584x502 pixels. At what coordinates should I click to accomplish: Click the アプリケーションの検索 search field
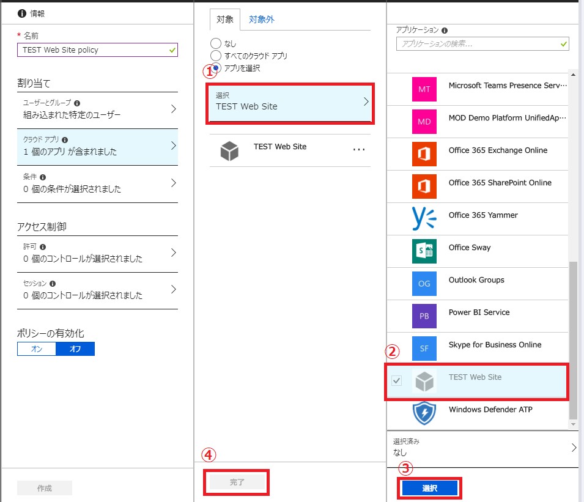pyautogui.click(x=482, y=44)
